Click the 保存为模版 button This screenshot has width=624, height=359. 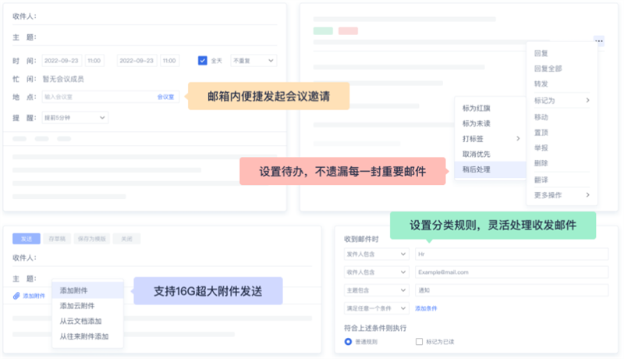click(91, 239)
